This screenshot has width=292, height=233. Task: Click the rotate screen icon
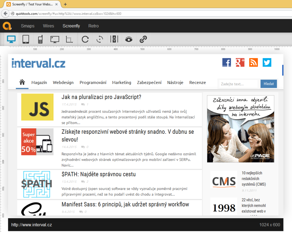(x=100, y=39)
